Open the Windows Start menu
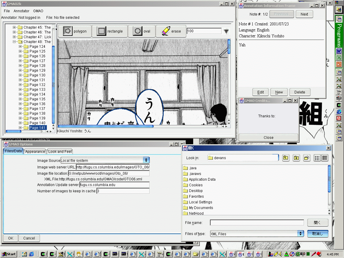Screen dimensions: 344x258 point(9,254)
